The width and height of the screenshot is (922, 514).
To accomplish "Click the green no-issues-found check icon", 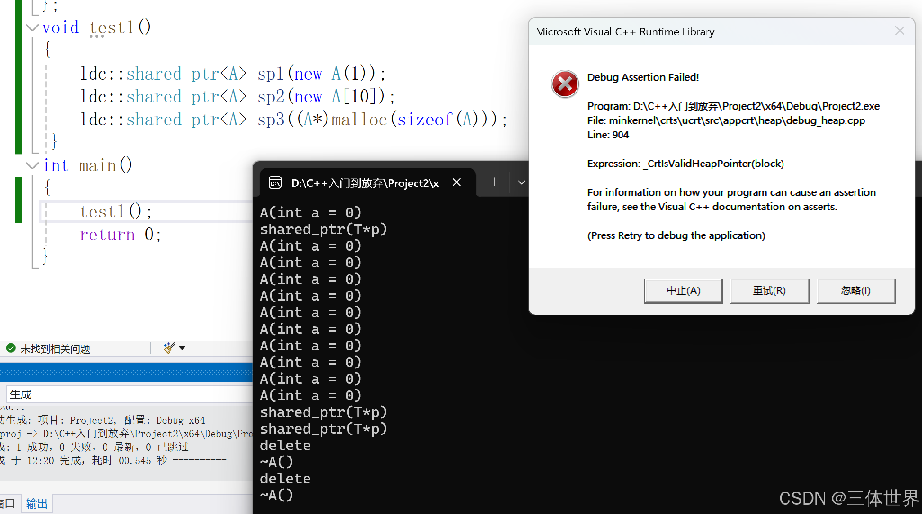I will point(11,348).
